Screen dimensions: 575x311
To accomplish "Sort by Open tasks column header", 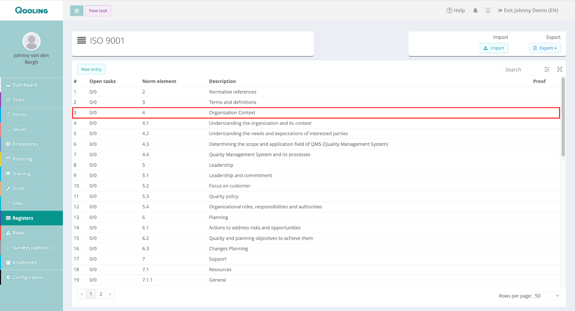I will (102, 81).
